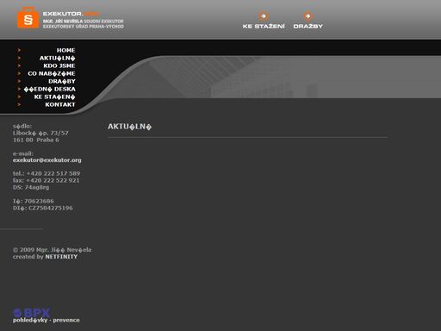Viewport: 441px width, 331px height.
Task: Open the HOME menu item
Action: tap(65, 50)
